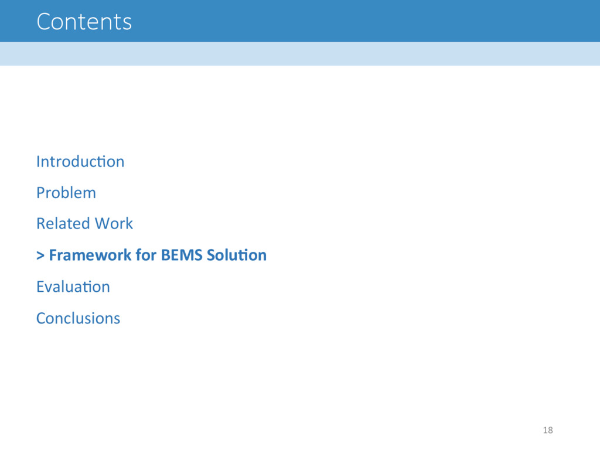Open the Conclusions section entry
This screenshot has width=600, height=450.
pyautogui.click(x=78, y=318)
